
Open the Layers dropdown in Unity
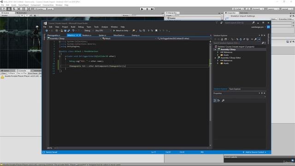coord(273,9)
